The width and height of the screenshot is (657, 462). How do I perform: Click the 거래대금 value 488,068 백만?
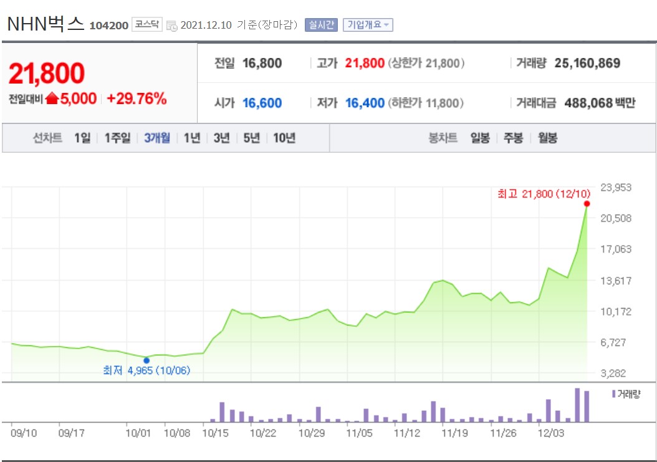tap(600, 103)
